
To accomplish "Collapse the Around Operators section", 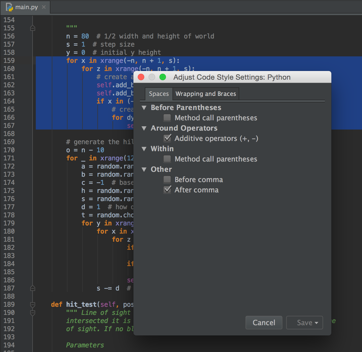I will click(x=144, y=128).
